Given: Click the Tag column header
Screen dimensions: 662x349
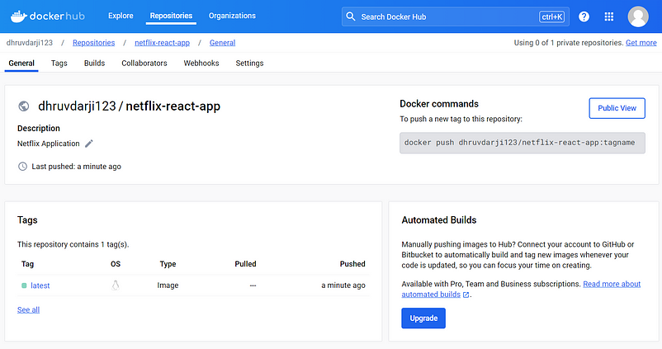Looking at the screenshot, I should (27, 264).
